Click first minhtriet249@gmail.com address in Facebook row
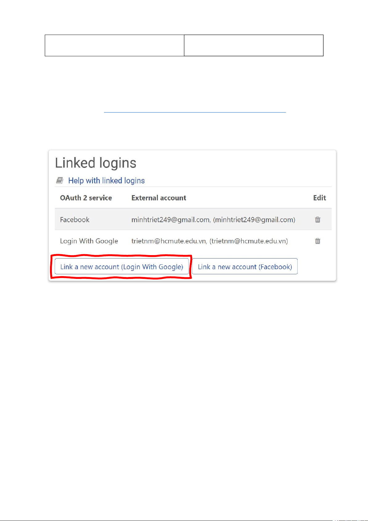The height and width of the screenshot is (521, 368). point(170,220)
